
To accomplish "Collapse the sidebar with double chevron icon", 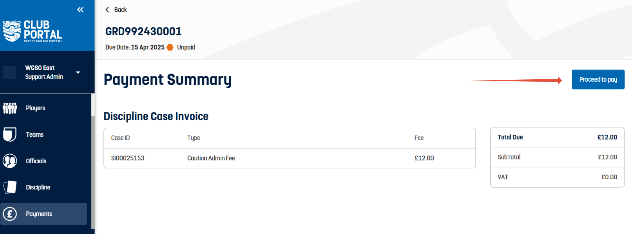I will (x=80, y=10).
